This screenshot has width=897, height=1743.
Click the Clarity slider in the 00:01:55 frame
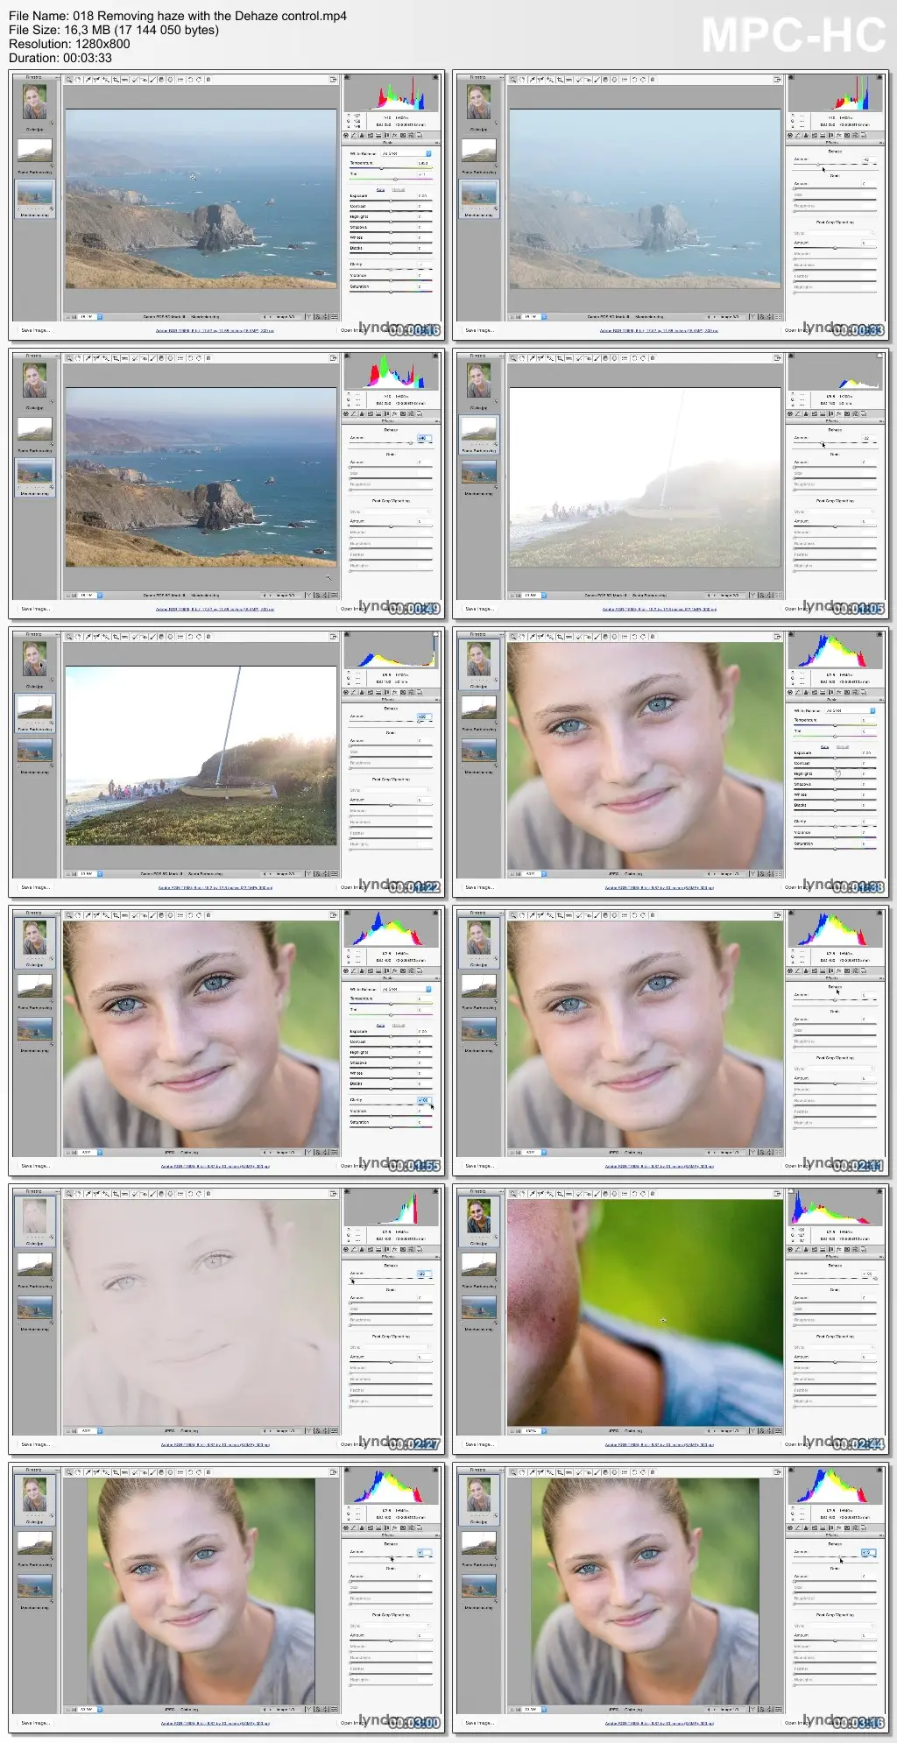[x=391, y=1105]
